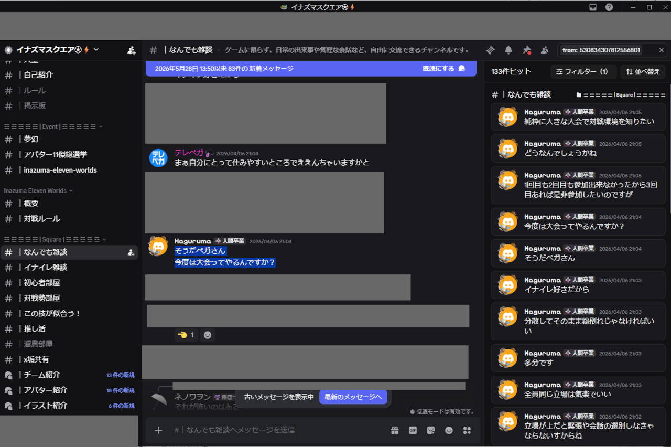The image size is (671, 447).
Task: Clear the search query with X
Action: click(662, 50)
